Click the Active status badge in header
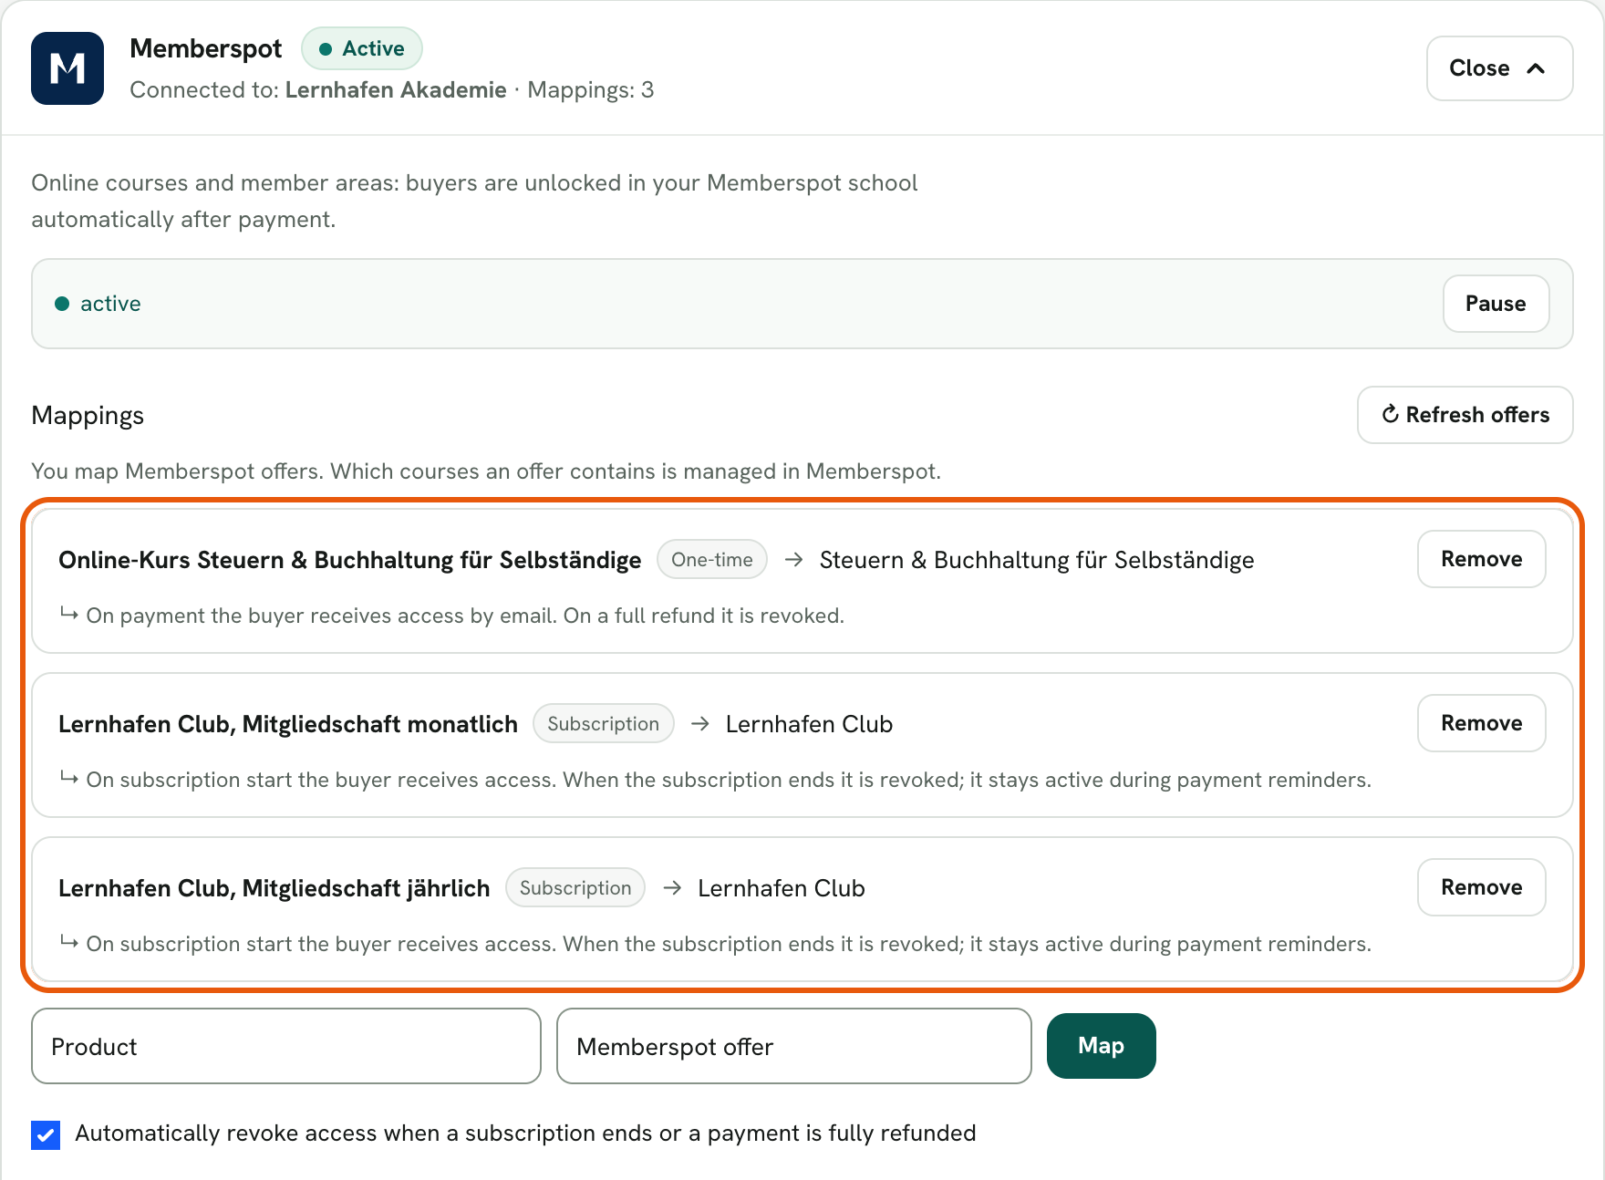This screenshot has height=1180, width=1605. pyautogui.click(x=362, y=48)
